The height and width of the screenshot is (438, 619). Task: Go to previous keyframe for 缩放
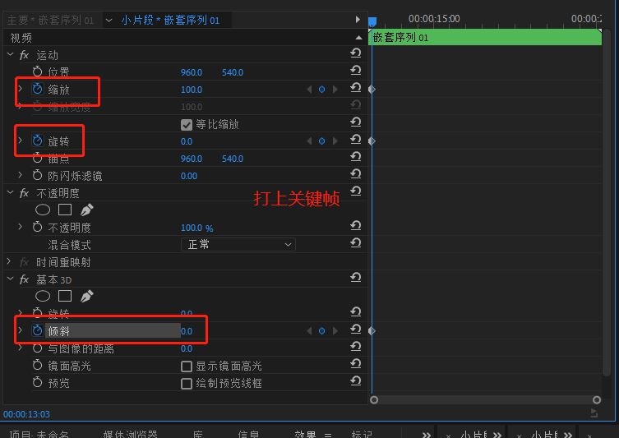[x=309, y=90]
